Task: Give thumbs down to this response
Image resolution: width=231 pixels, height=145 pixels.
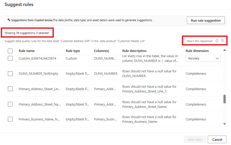Action: [222, 41]
